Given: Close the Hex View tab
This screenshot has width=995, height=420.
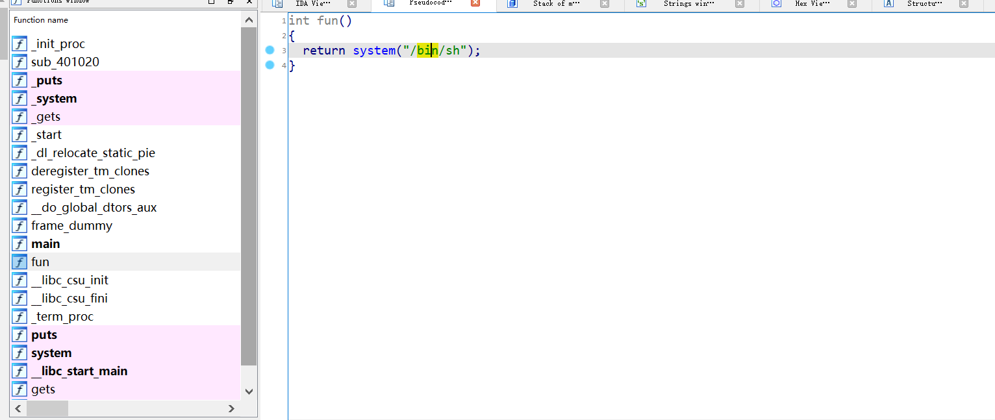Looking at the screenshot, I should coord(851,4).
